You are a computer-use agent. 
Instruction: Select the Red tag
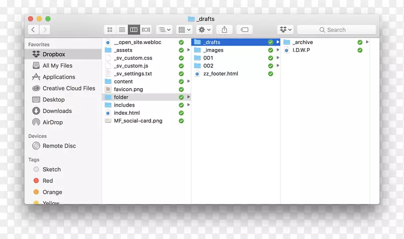pos(63,181)
